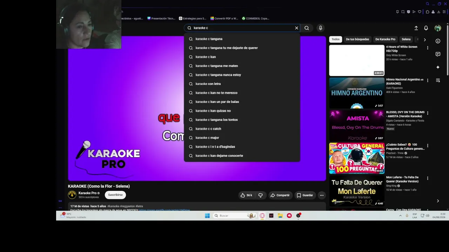Image resolution: width=449 pixels, height=252 pixels.
Task: Start voice search with the microphone icon
Action: [320, 28]
